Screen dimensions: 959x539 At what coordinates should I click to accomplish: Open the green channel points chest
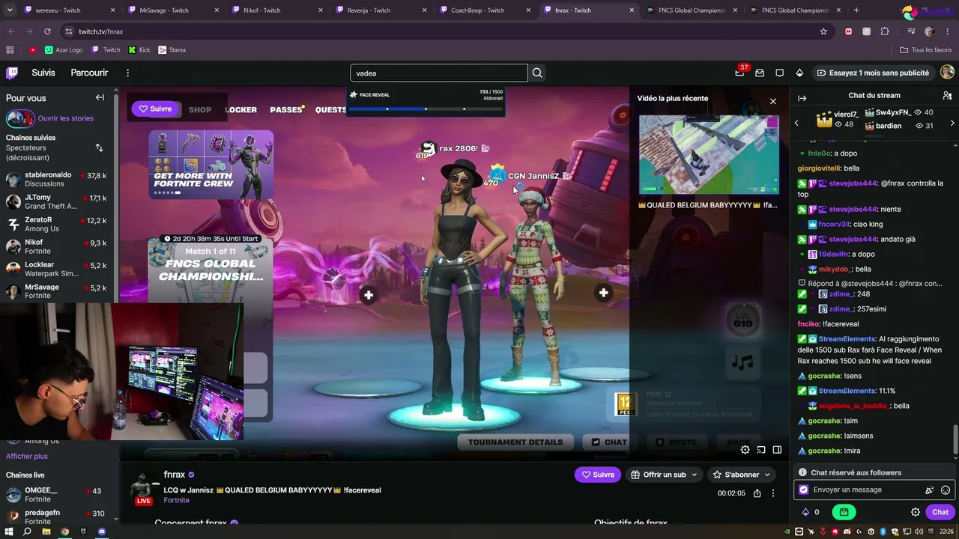tap(844, 512)
